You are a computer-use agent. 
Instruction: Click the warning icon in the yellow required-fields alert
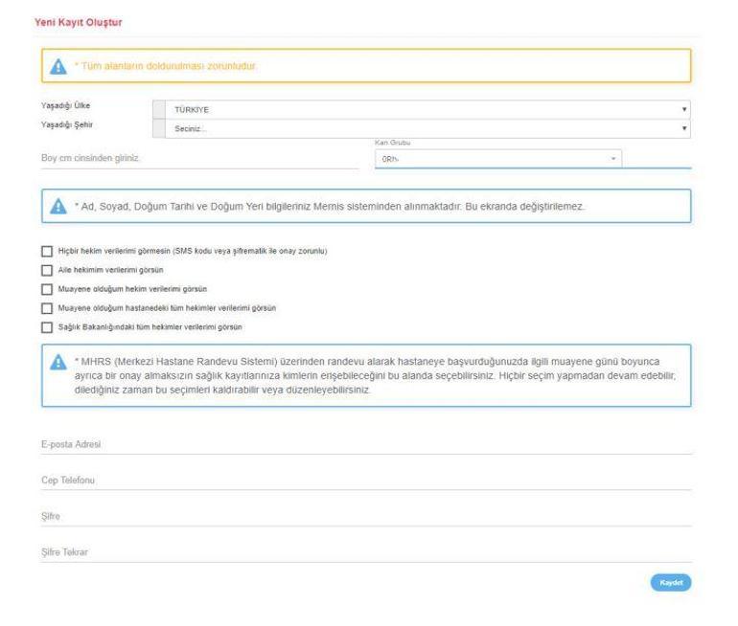coord(58,66)
